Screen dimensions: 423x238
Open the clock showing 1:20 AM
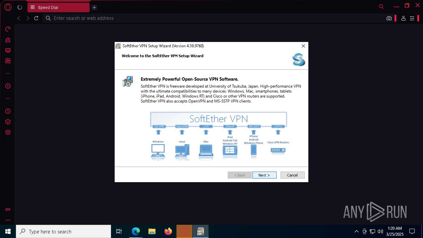click(x=395, y=231)
